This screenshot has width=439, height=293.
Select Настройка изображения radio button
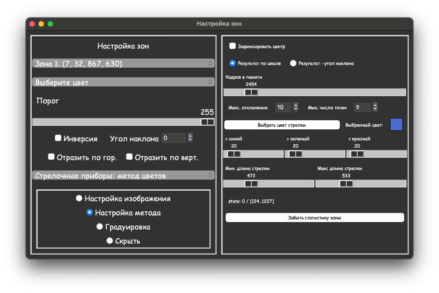(79, 198)
